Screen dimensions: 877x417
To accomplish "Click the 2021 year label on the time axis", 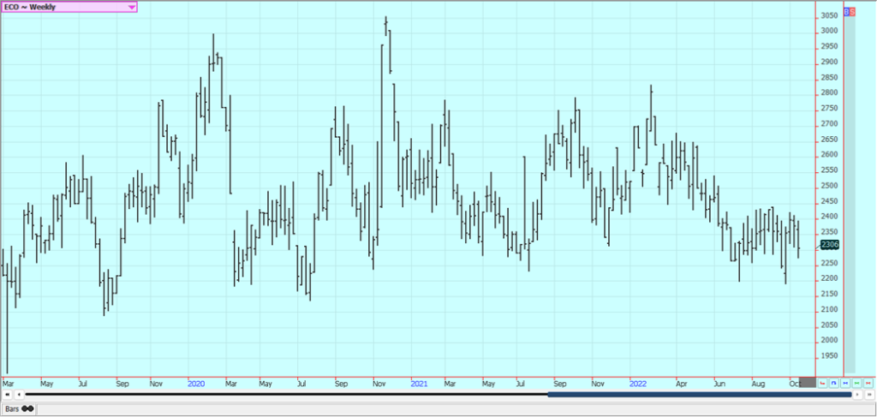I will pyautogui.click(x=419, y=384).
